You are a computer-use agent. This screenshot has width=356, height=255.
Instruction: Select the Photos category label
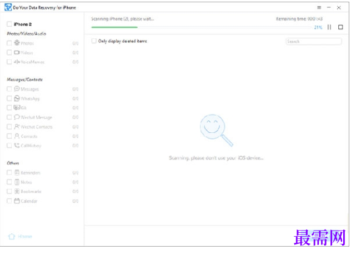click(x=27, y=43)
